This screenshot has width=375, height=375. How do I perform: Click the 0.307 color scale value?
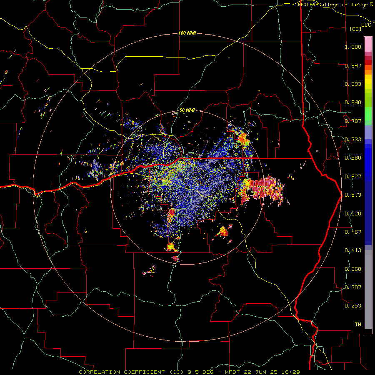click(353, 287)
